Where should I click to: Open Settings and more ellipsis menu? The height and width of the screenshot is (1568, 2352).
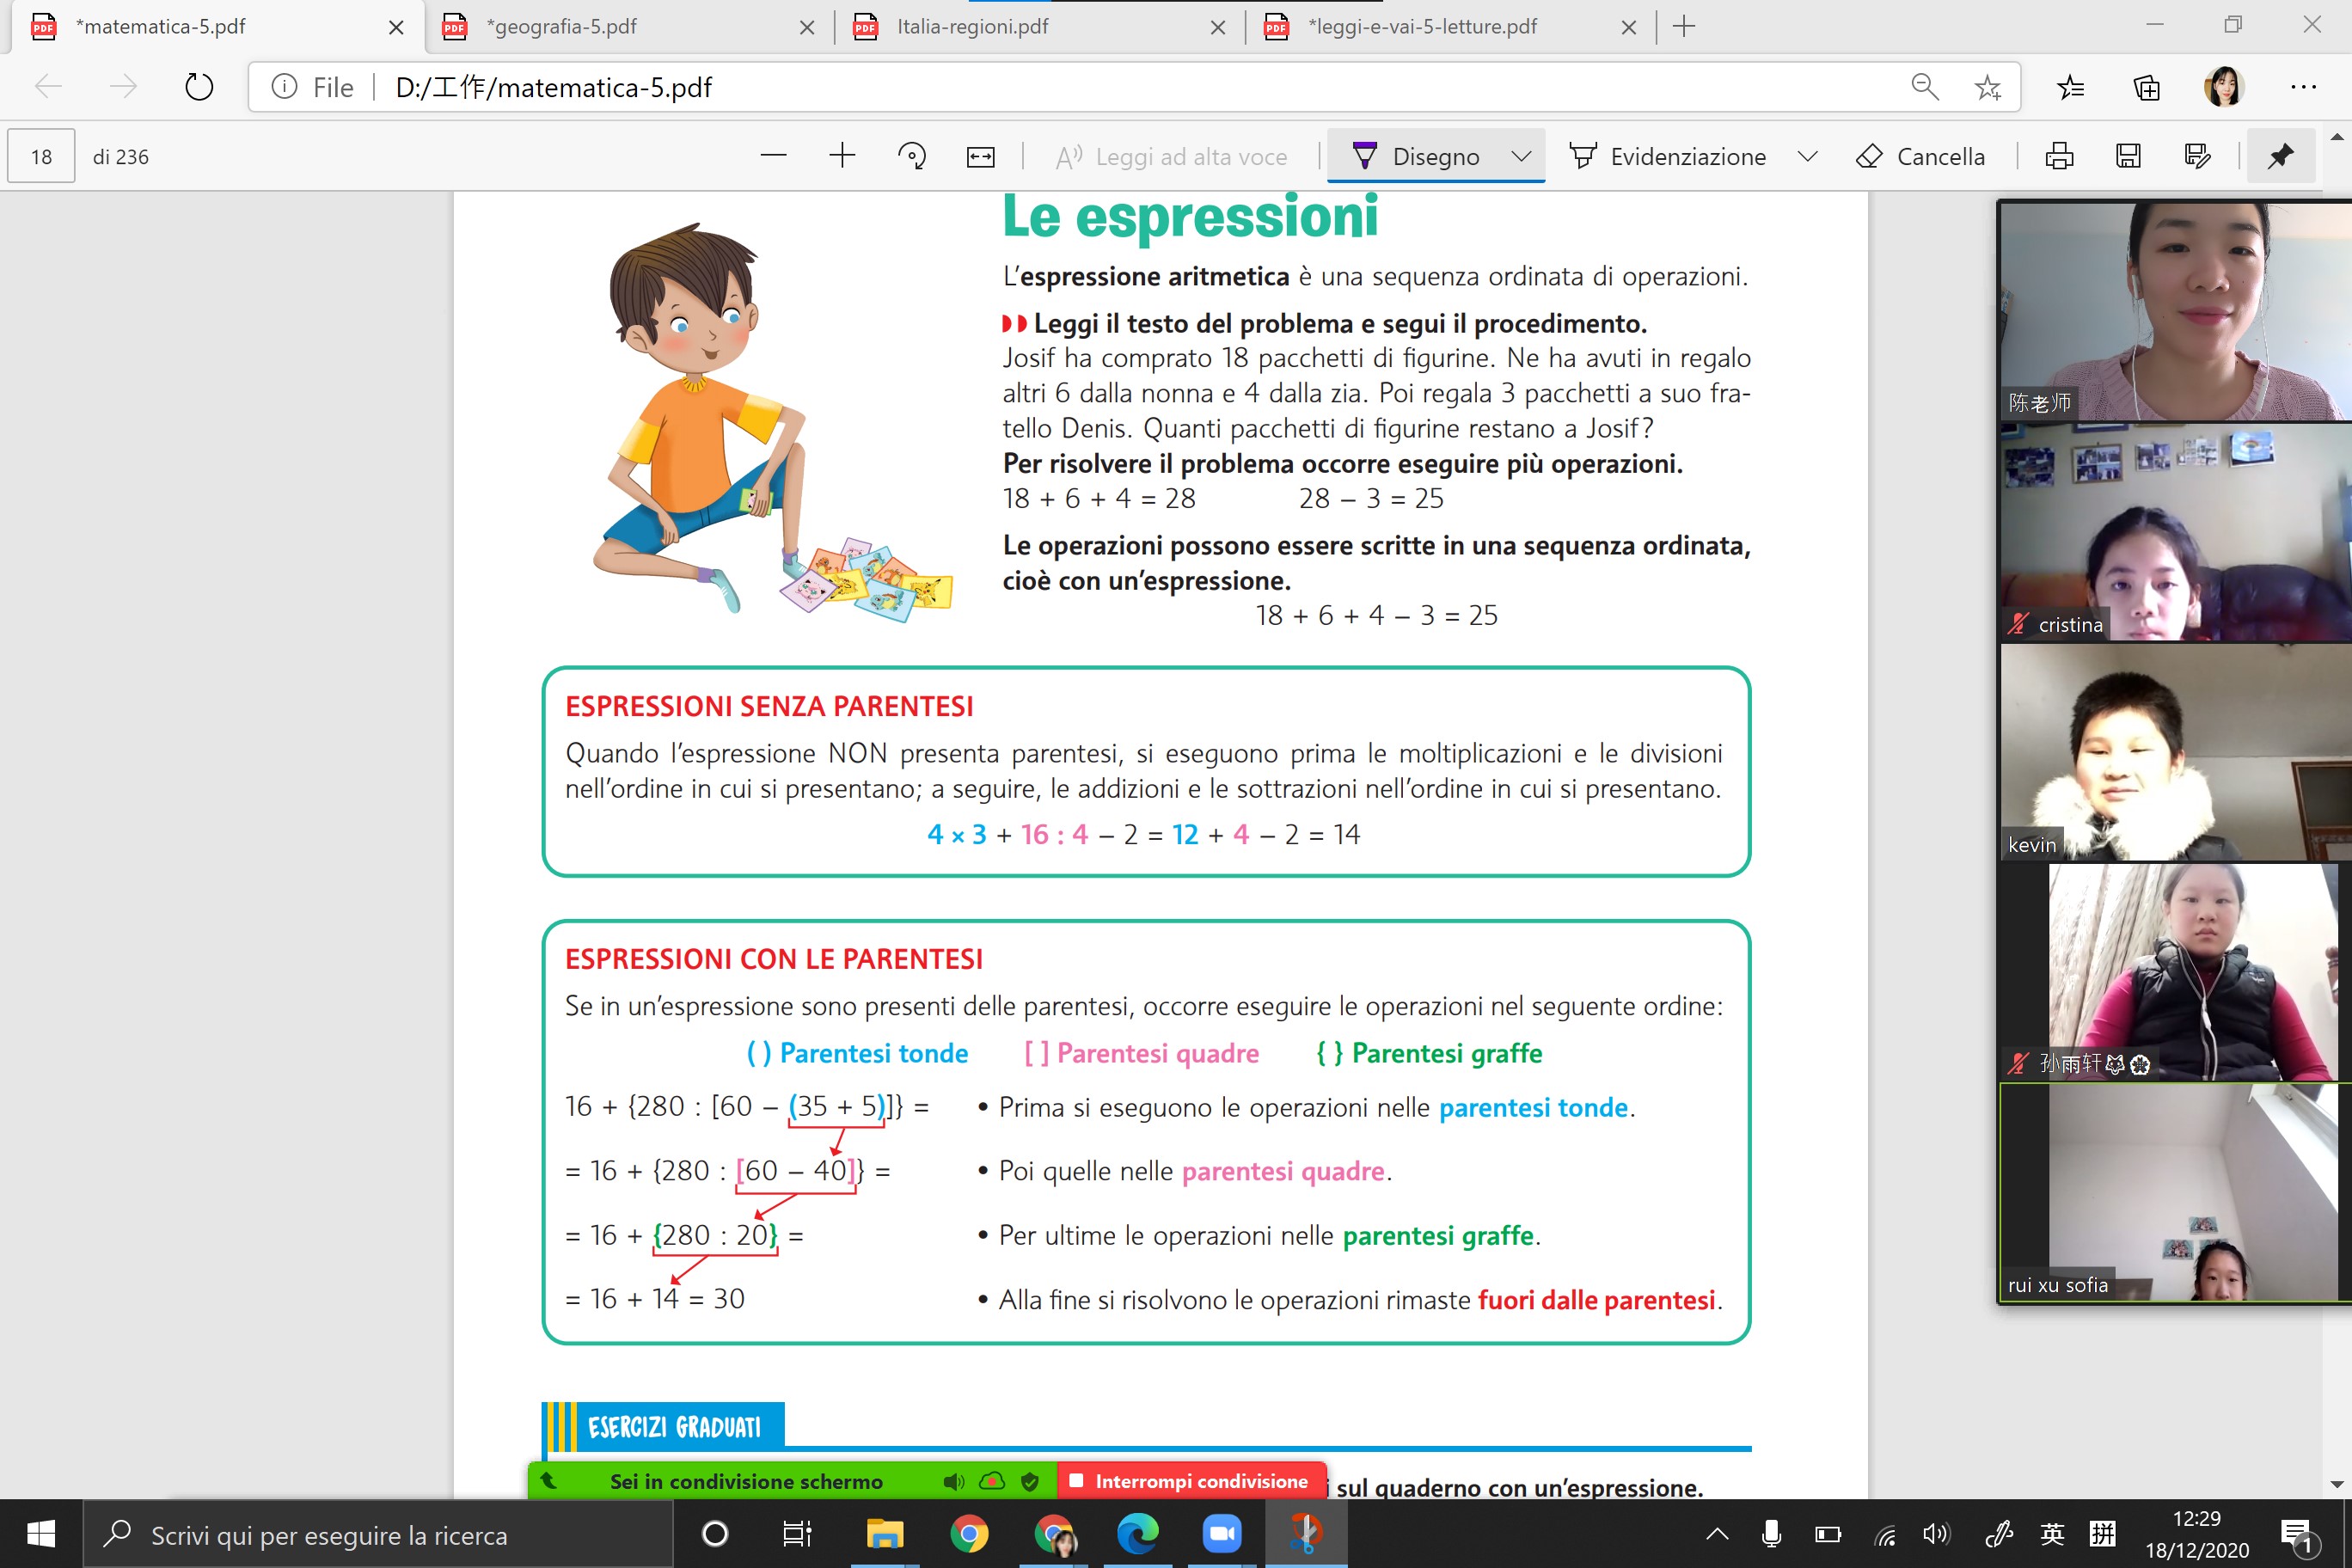click(2303, 87)
